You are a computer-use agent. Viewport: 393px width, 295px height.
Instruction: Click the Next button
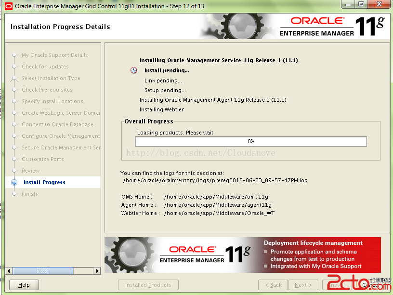coord(303,285)
